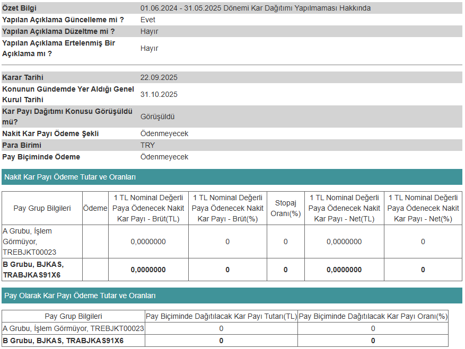Click the TRY currency value
This screenshot has width=465, height=349.
(x=148, y=145)
